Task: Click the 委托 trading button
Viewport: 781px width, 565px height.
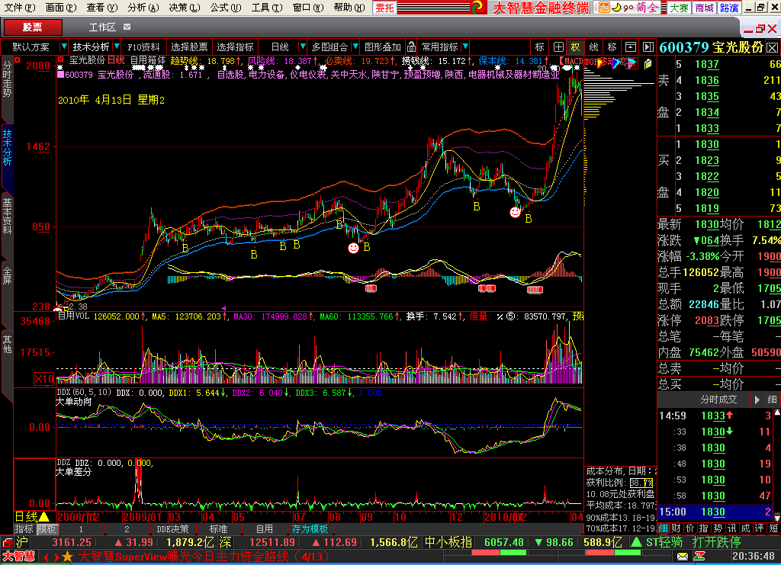Action: click(384, 8)
